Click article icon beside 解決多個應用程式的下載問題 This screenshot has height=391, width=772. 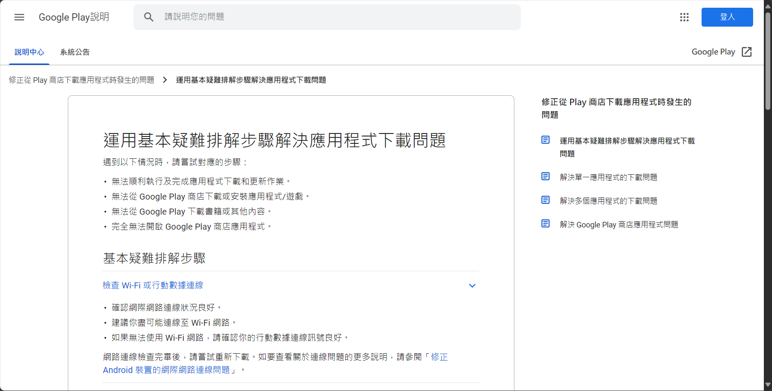tap(546, 200)
